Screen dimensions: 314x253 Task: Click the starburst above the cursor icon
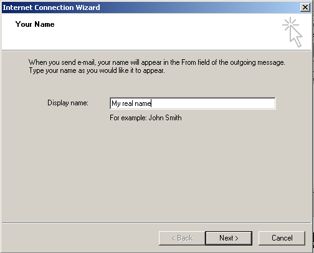point(290,24)
